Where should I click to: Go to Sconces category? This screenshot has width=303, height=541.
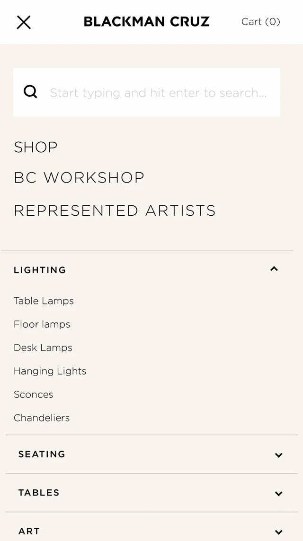(33, 394)
